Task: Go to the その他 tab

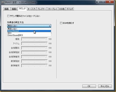Action: coord(62,9)
